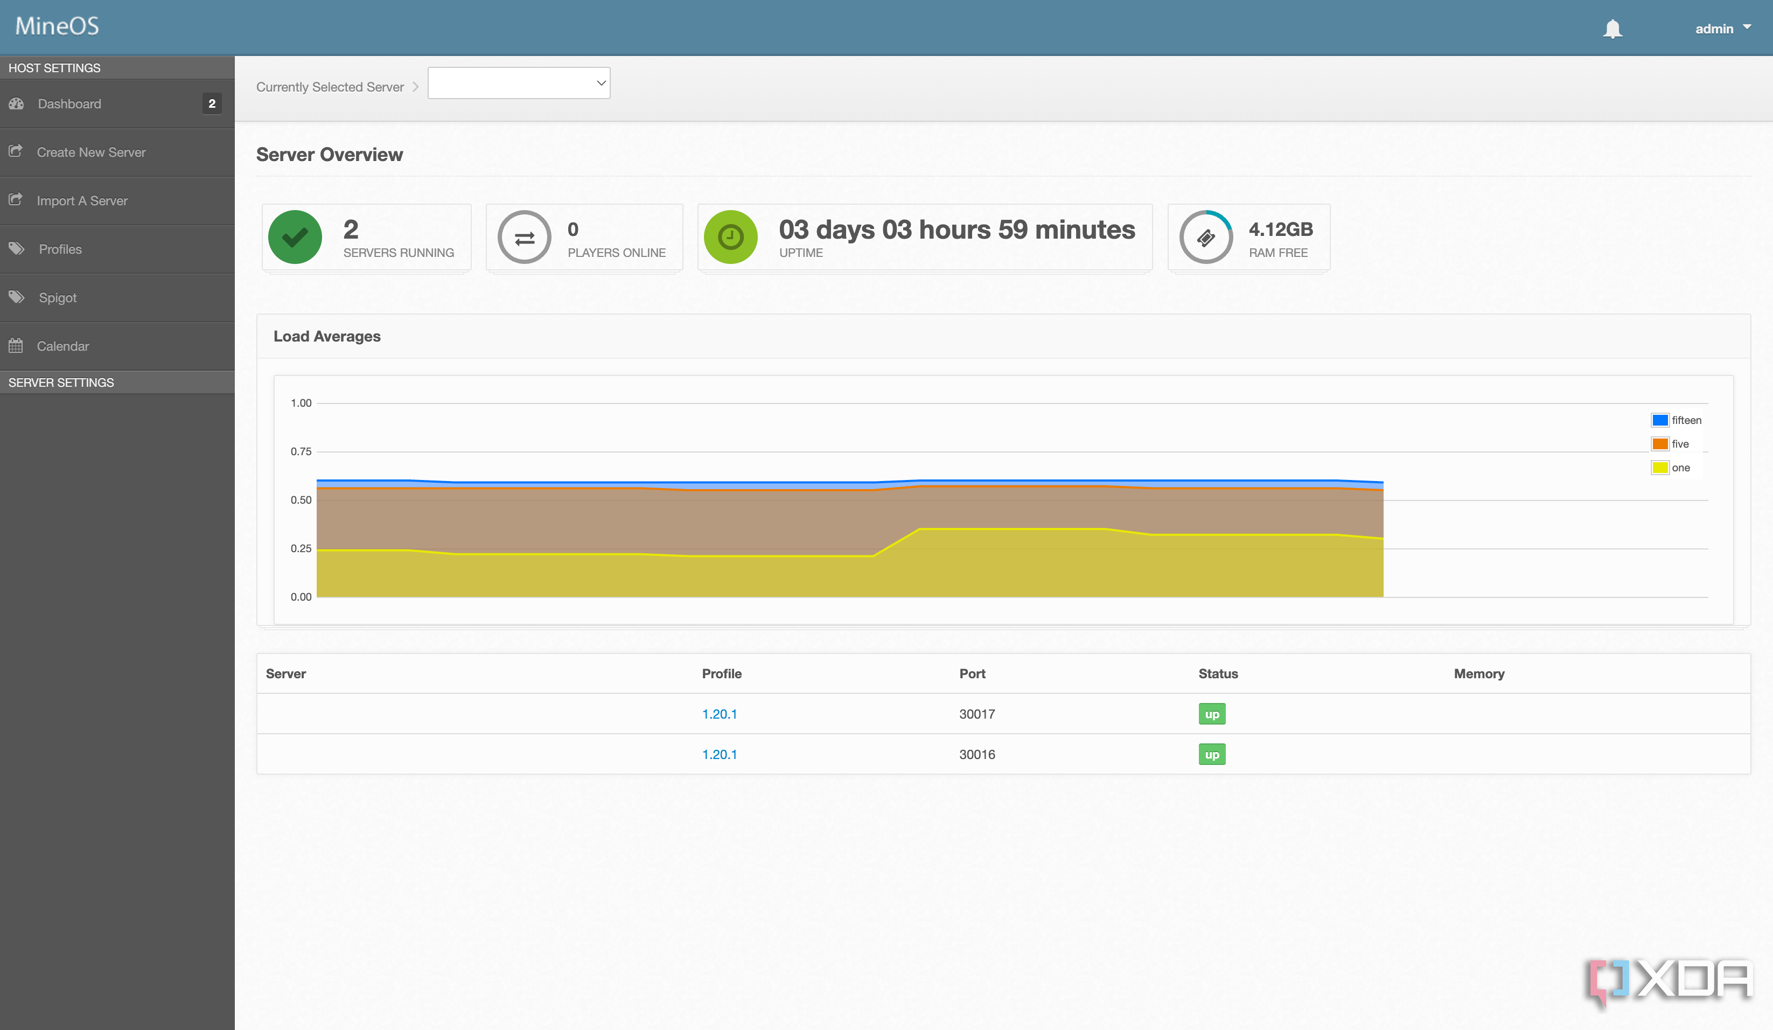Click the Profile column header
This screenshot has width=1773, height=1030.
721,673
